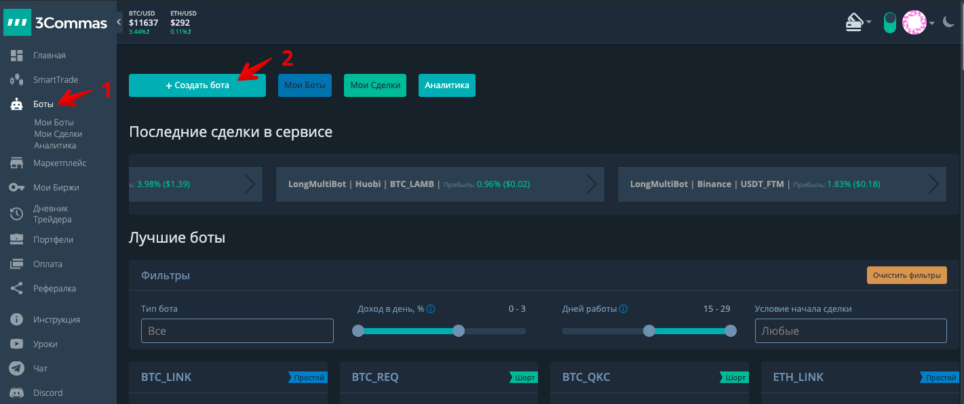Collapse the sidebar with the arrow tab
The height and width of the screenshot is (404, 964).
click(x=119, y=22)
